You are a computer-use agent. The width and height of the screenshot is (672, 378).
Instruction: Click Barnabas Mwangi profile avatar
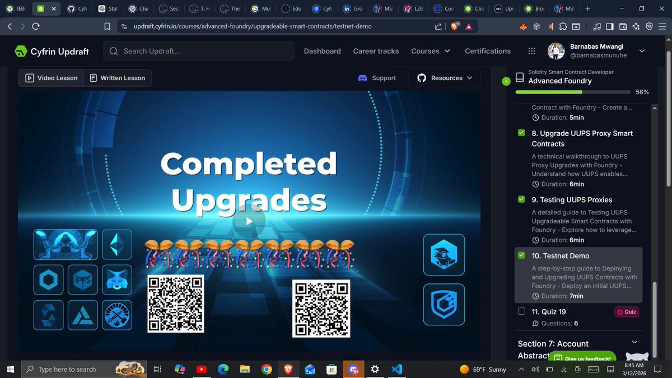(556, 51)
